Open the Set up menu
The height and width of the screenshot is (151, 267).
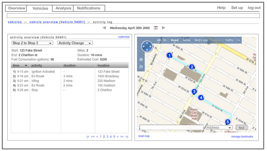[x=237, y=8]
